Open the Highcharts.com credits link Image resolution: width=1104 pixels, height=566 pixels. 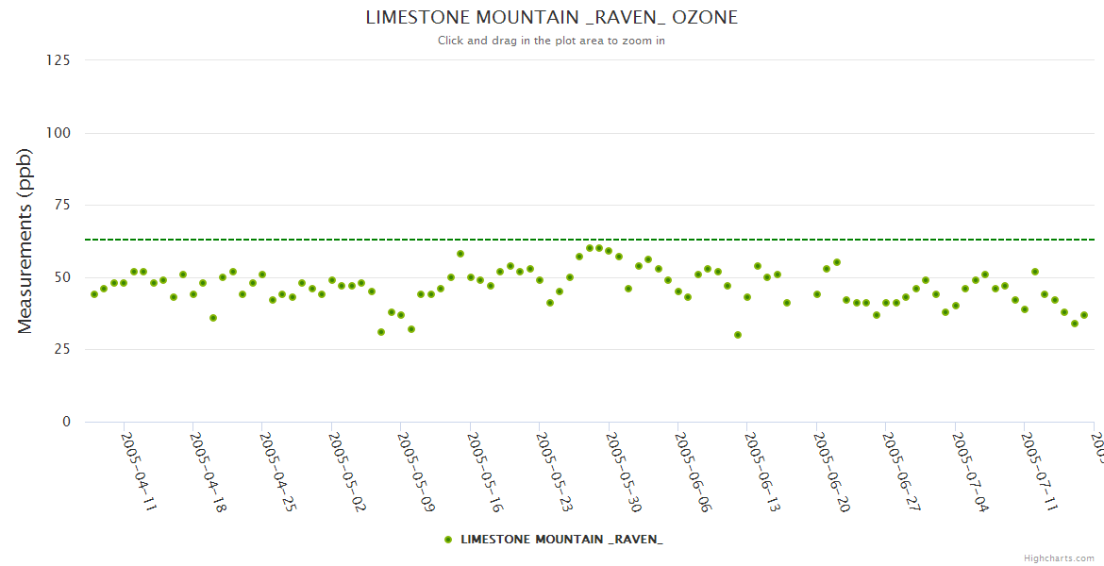tap(1061, 558)
